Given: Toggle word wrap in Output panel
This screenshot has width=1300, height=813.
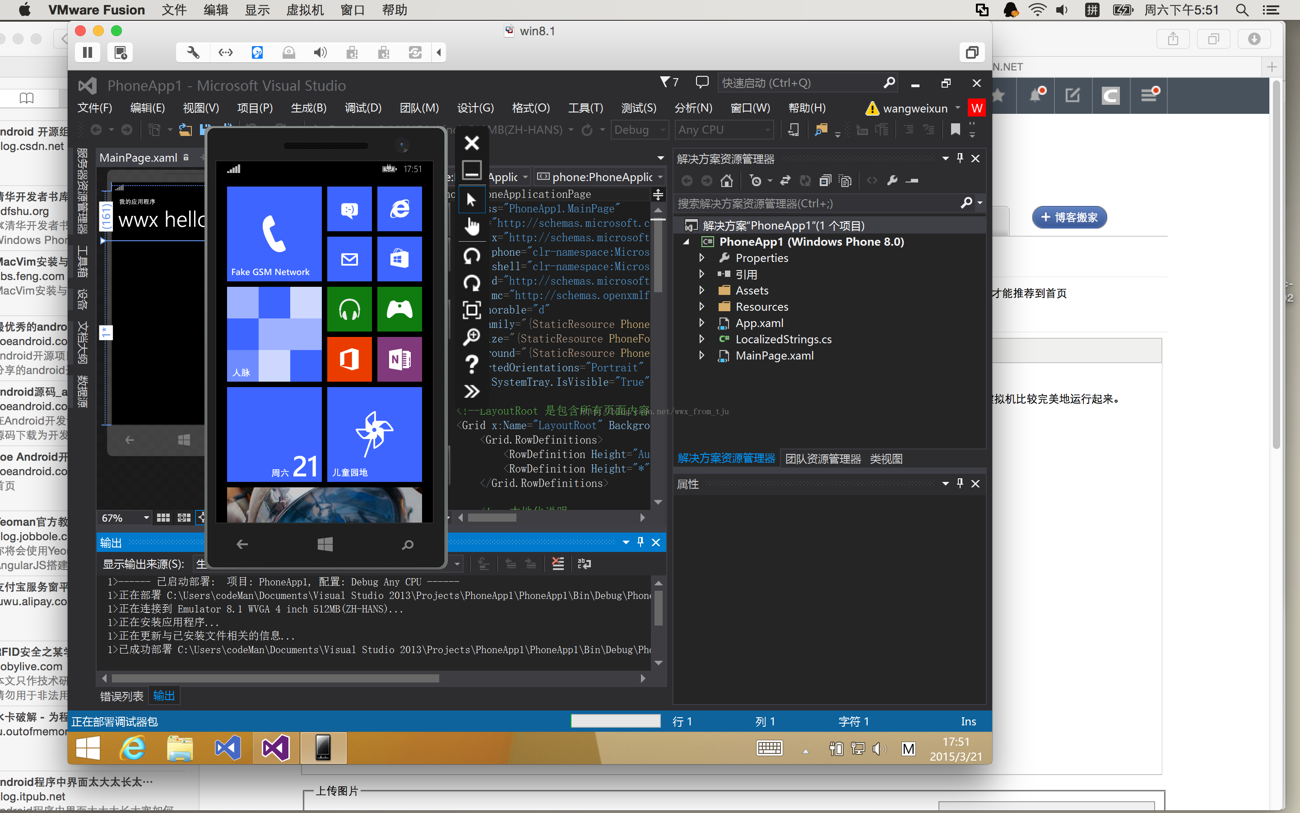Looking at the screenshot, I should pos(584,564).
